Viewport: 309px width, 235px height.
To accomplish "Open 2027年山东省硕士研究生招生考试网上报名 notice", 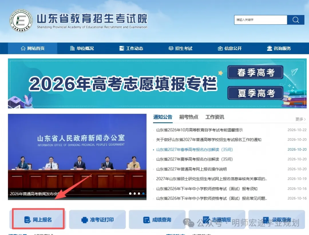I will click(x=211, y=179).
